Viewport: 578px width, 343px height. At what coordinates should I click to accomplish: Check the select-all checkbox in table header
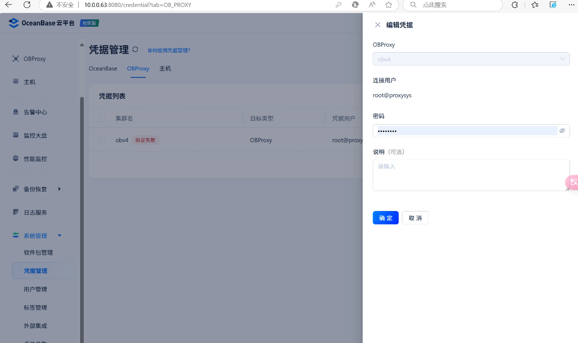pyautogui.click(x=102, y=118)
